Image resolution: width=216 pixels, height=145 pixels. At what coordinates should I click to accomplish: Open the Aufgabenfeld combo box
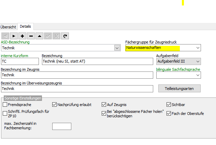pos(198,61)
